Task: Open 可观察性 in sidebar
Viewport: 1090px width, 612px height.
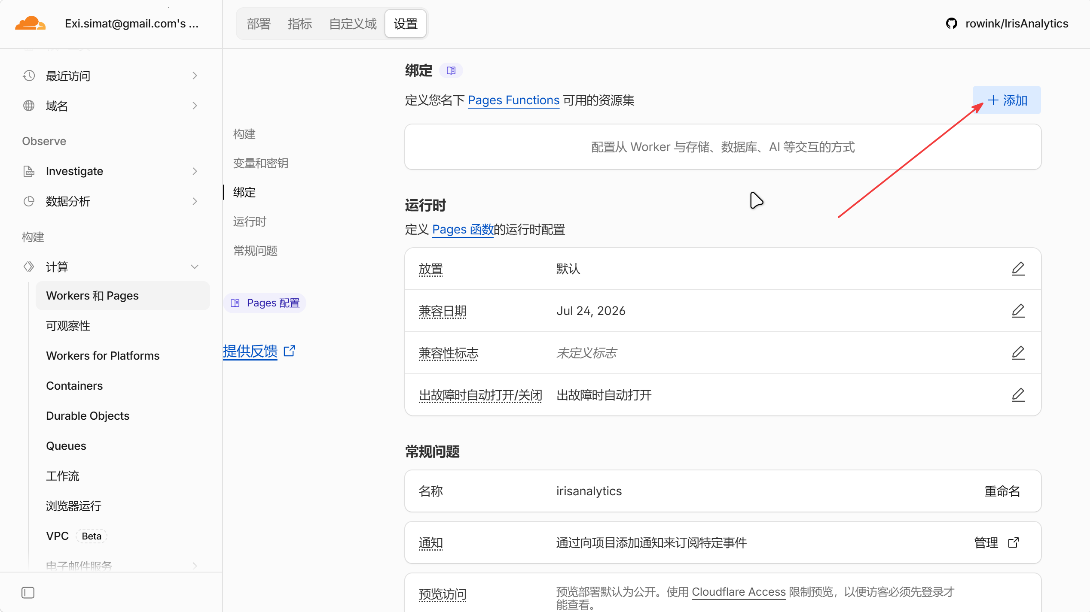Action: (68, 326)
